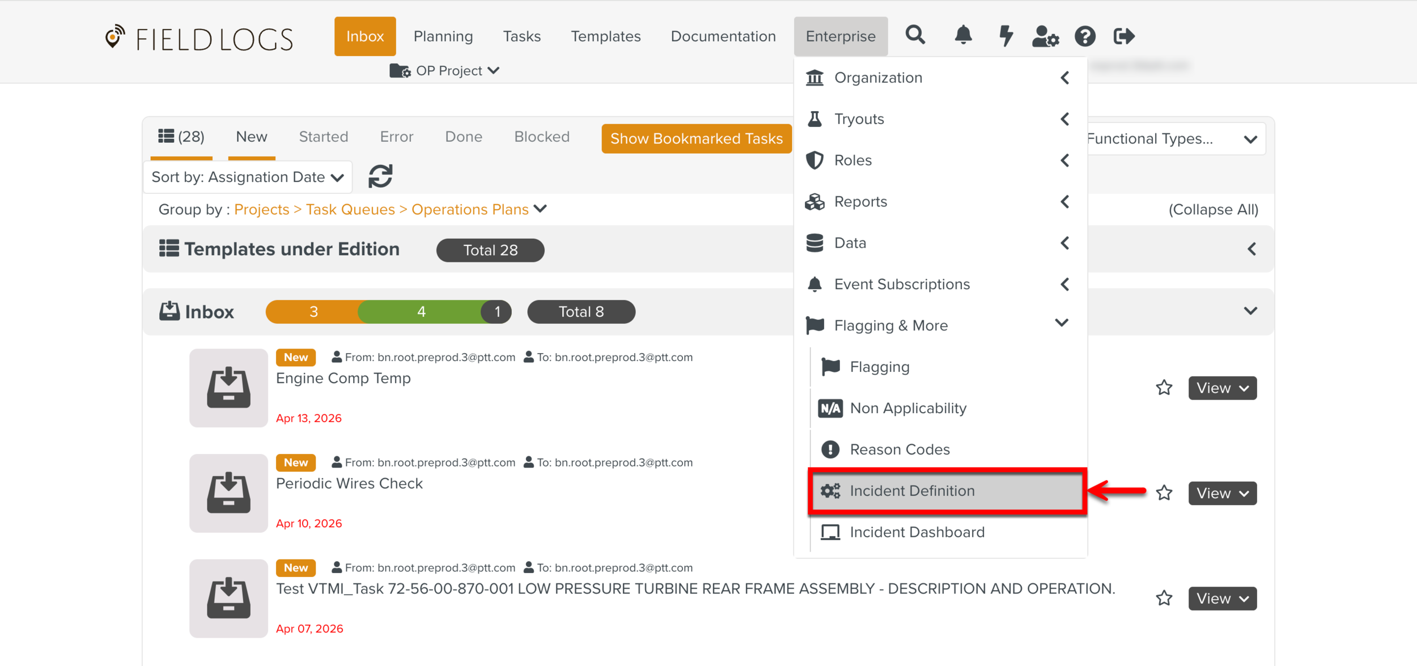The image size is (1417, 666).
Task: Star the Test VTMI_Task item
Action: (1164, 598)
